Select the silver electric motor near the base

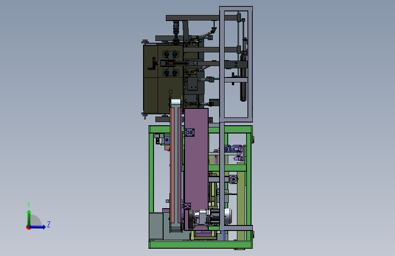(213, 216)
